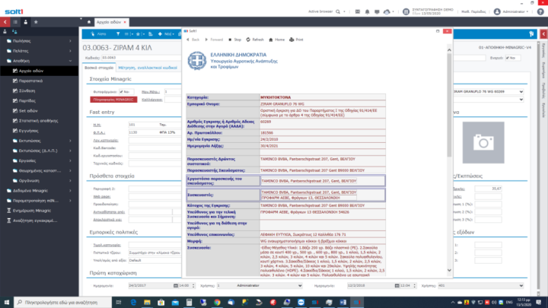This screenshot has width=548, height=308.
Task: Expand the Εκτυπώσεις submenu
Action: (39, 141)
